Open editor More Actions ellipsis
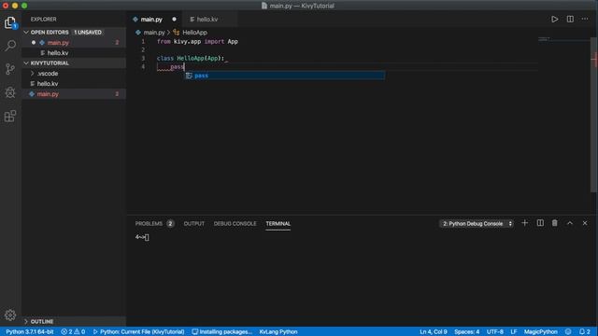This screenshot has width=598, height=336. coord(585,19)
